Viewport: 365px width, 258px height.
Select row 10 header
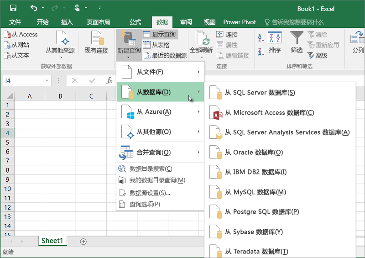(7, 189)
